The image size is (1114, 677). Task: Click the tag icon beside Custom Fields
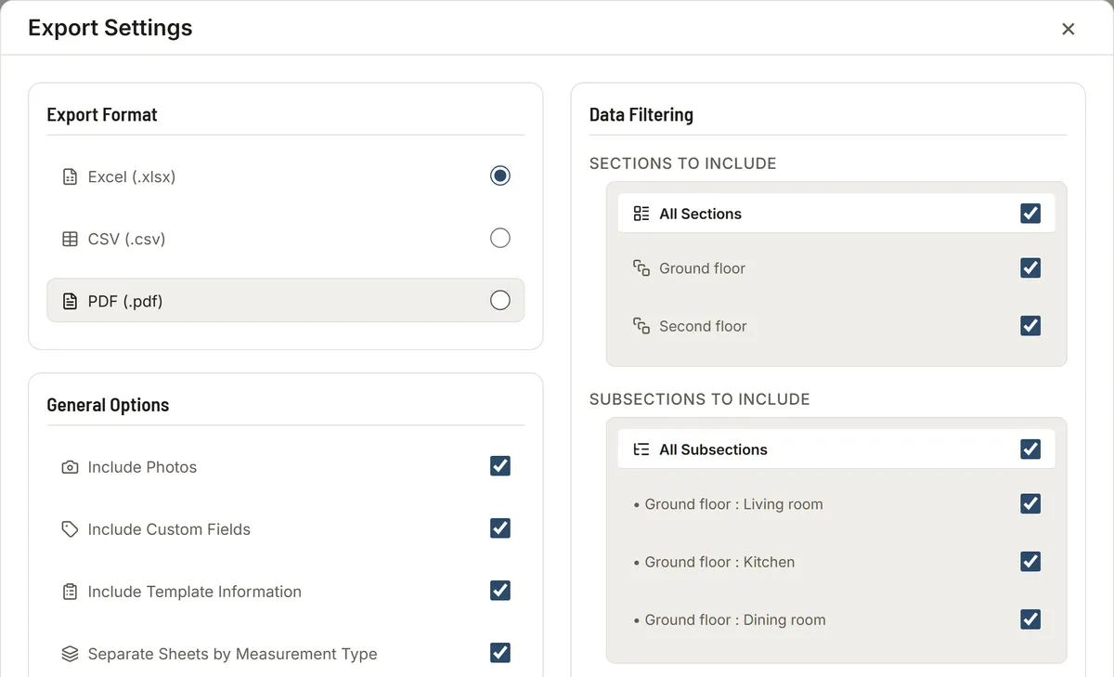point(70,529)
